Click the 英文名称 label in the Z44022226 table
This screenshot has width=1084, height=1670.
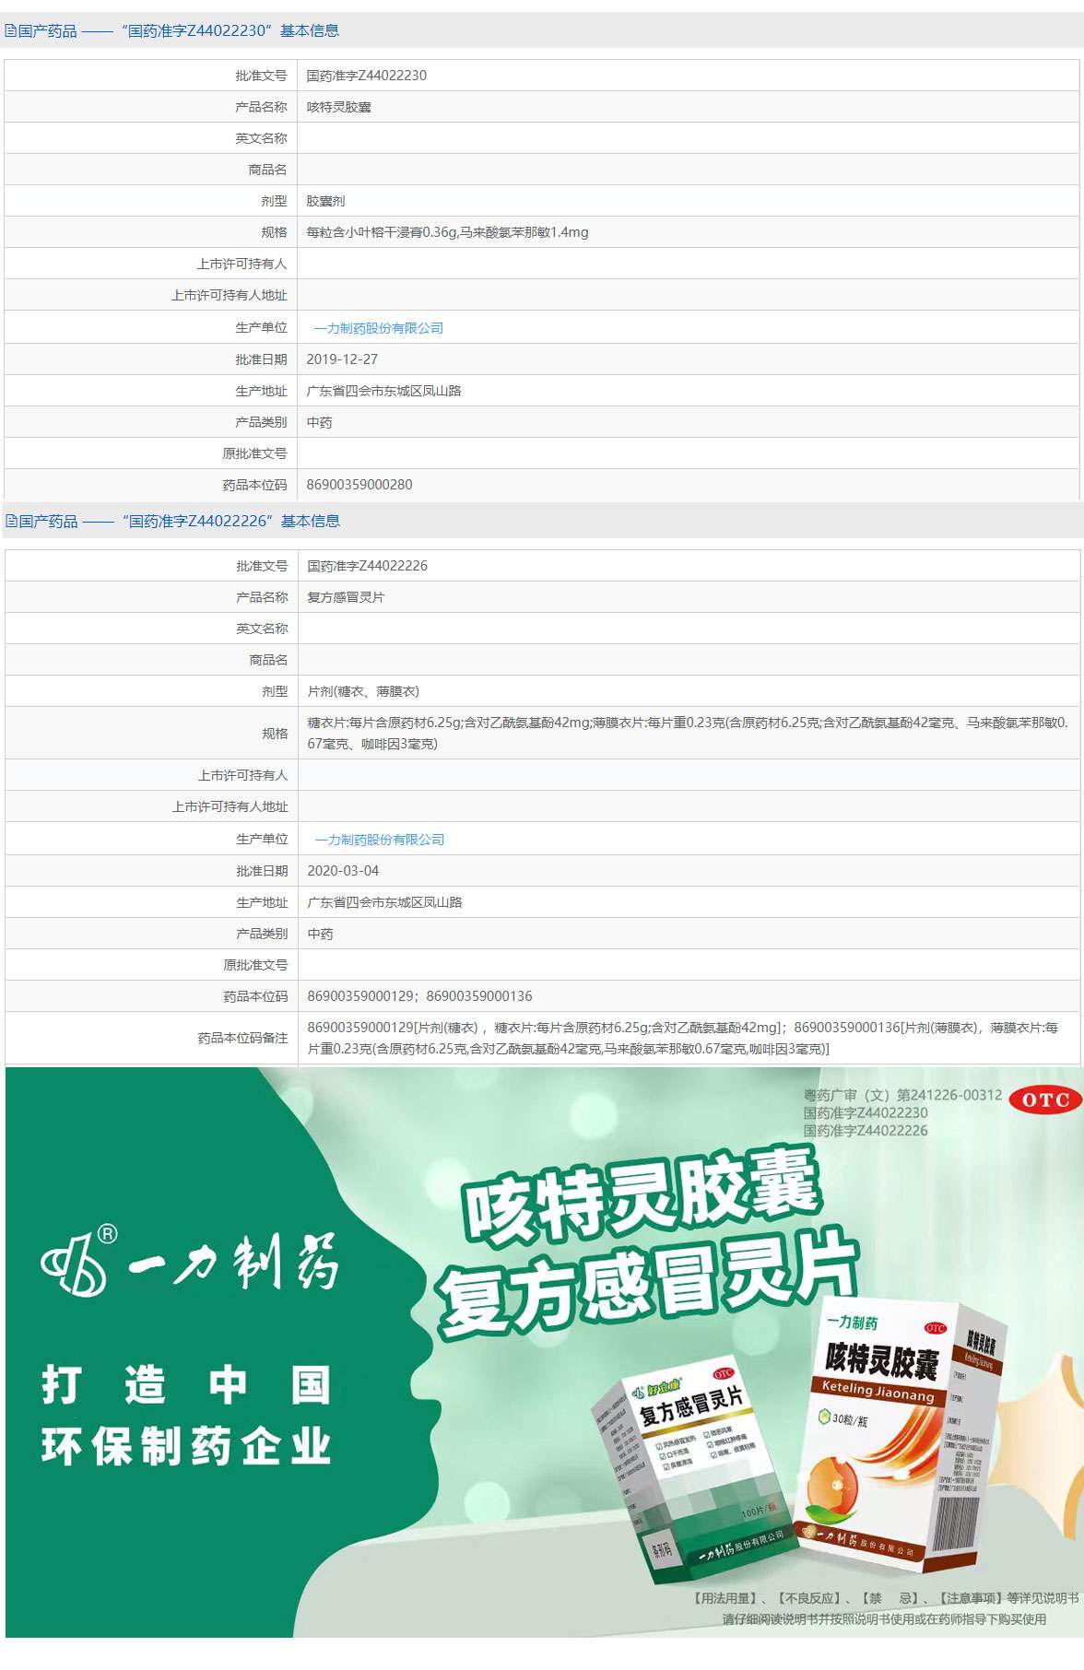point(262,629)
